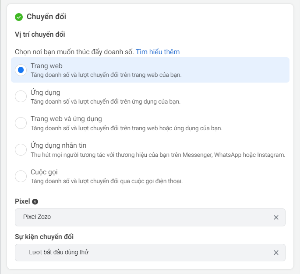This screenshot has width=300, height=274.
Task: Select the Ứng dụng nhắn tin option
Action: pos(21,149)
